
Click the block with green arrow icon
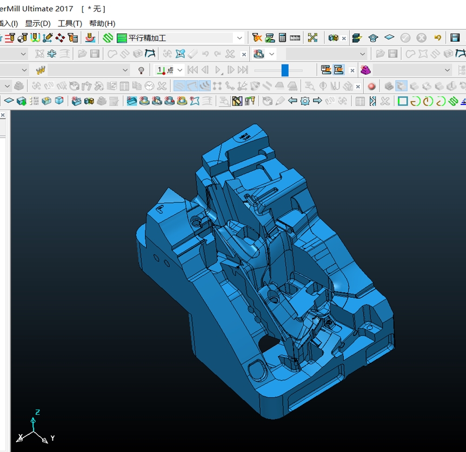click(x=22, y=101)
